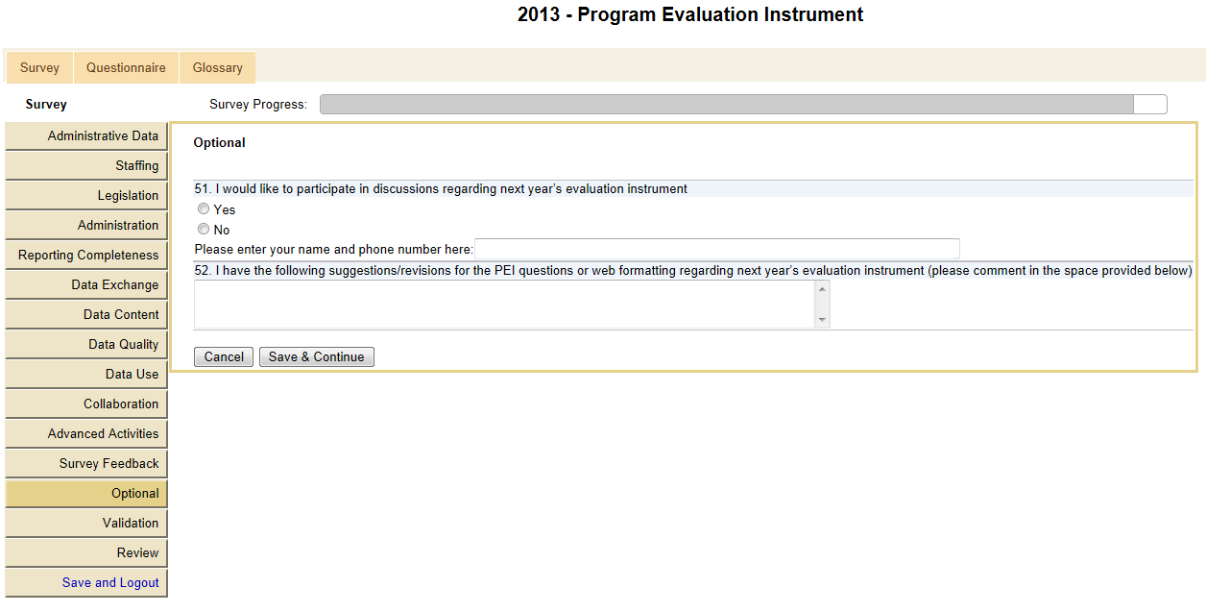The height and width of the screenshot is (612, 1206).
Task: Open the Data Content section
Action: click(86, 315)
